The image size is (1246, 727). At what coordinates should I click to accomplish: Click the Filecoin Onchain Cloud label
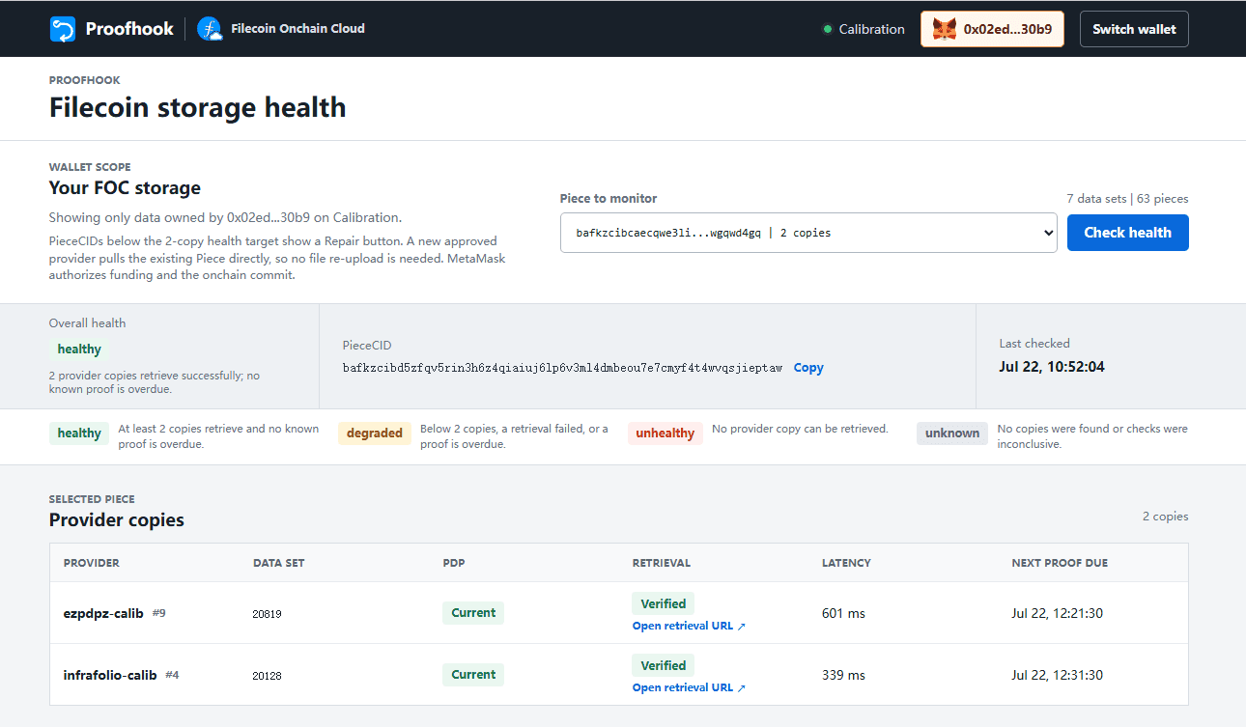click(x=297, y=29)
